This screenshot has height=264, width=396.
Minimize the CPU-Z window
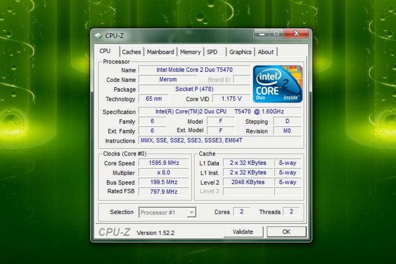[x=262, y=34]
